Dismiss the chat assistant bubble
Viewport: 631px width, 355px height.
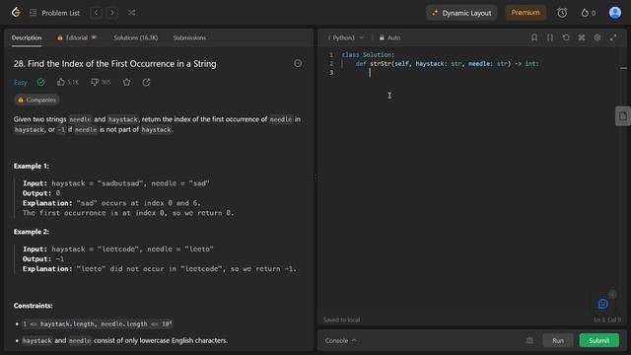[x=612, y=295]
